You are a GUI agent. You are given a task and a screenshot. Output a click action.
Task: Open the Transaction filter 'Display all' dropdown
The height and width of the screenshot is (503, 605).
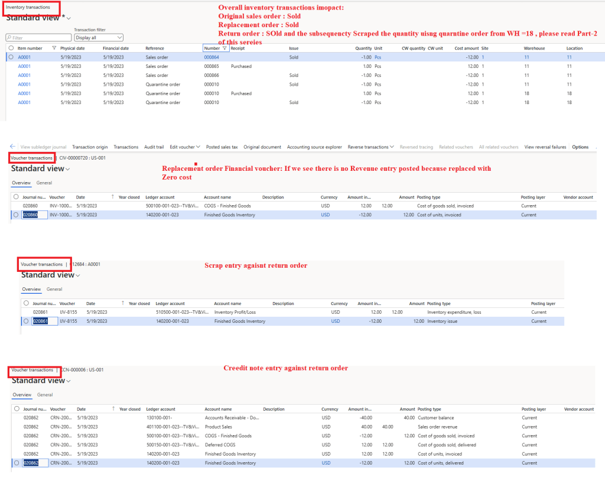point(98,37)
